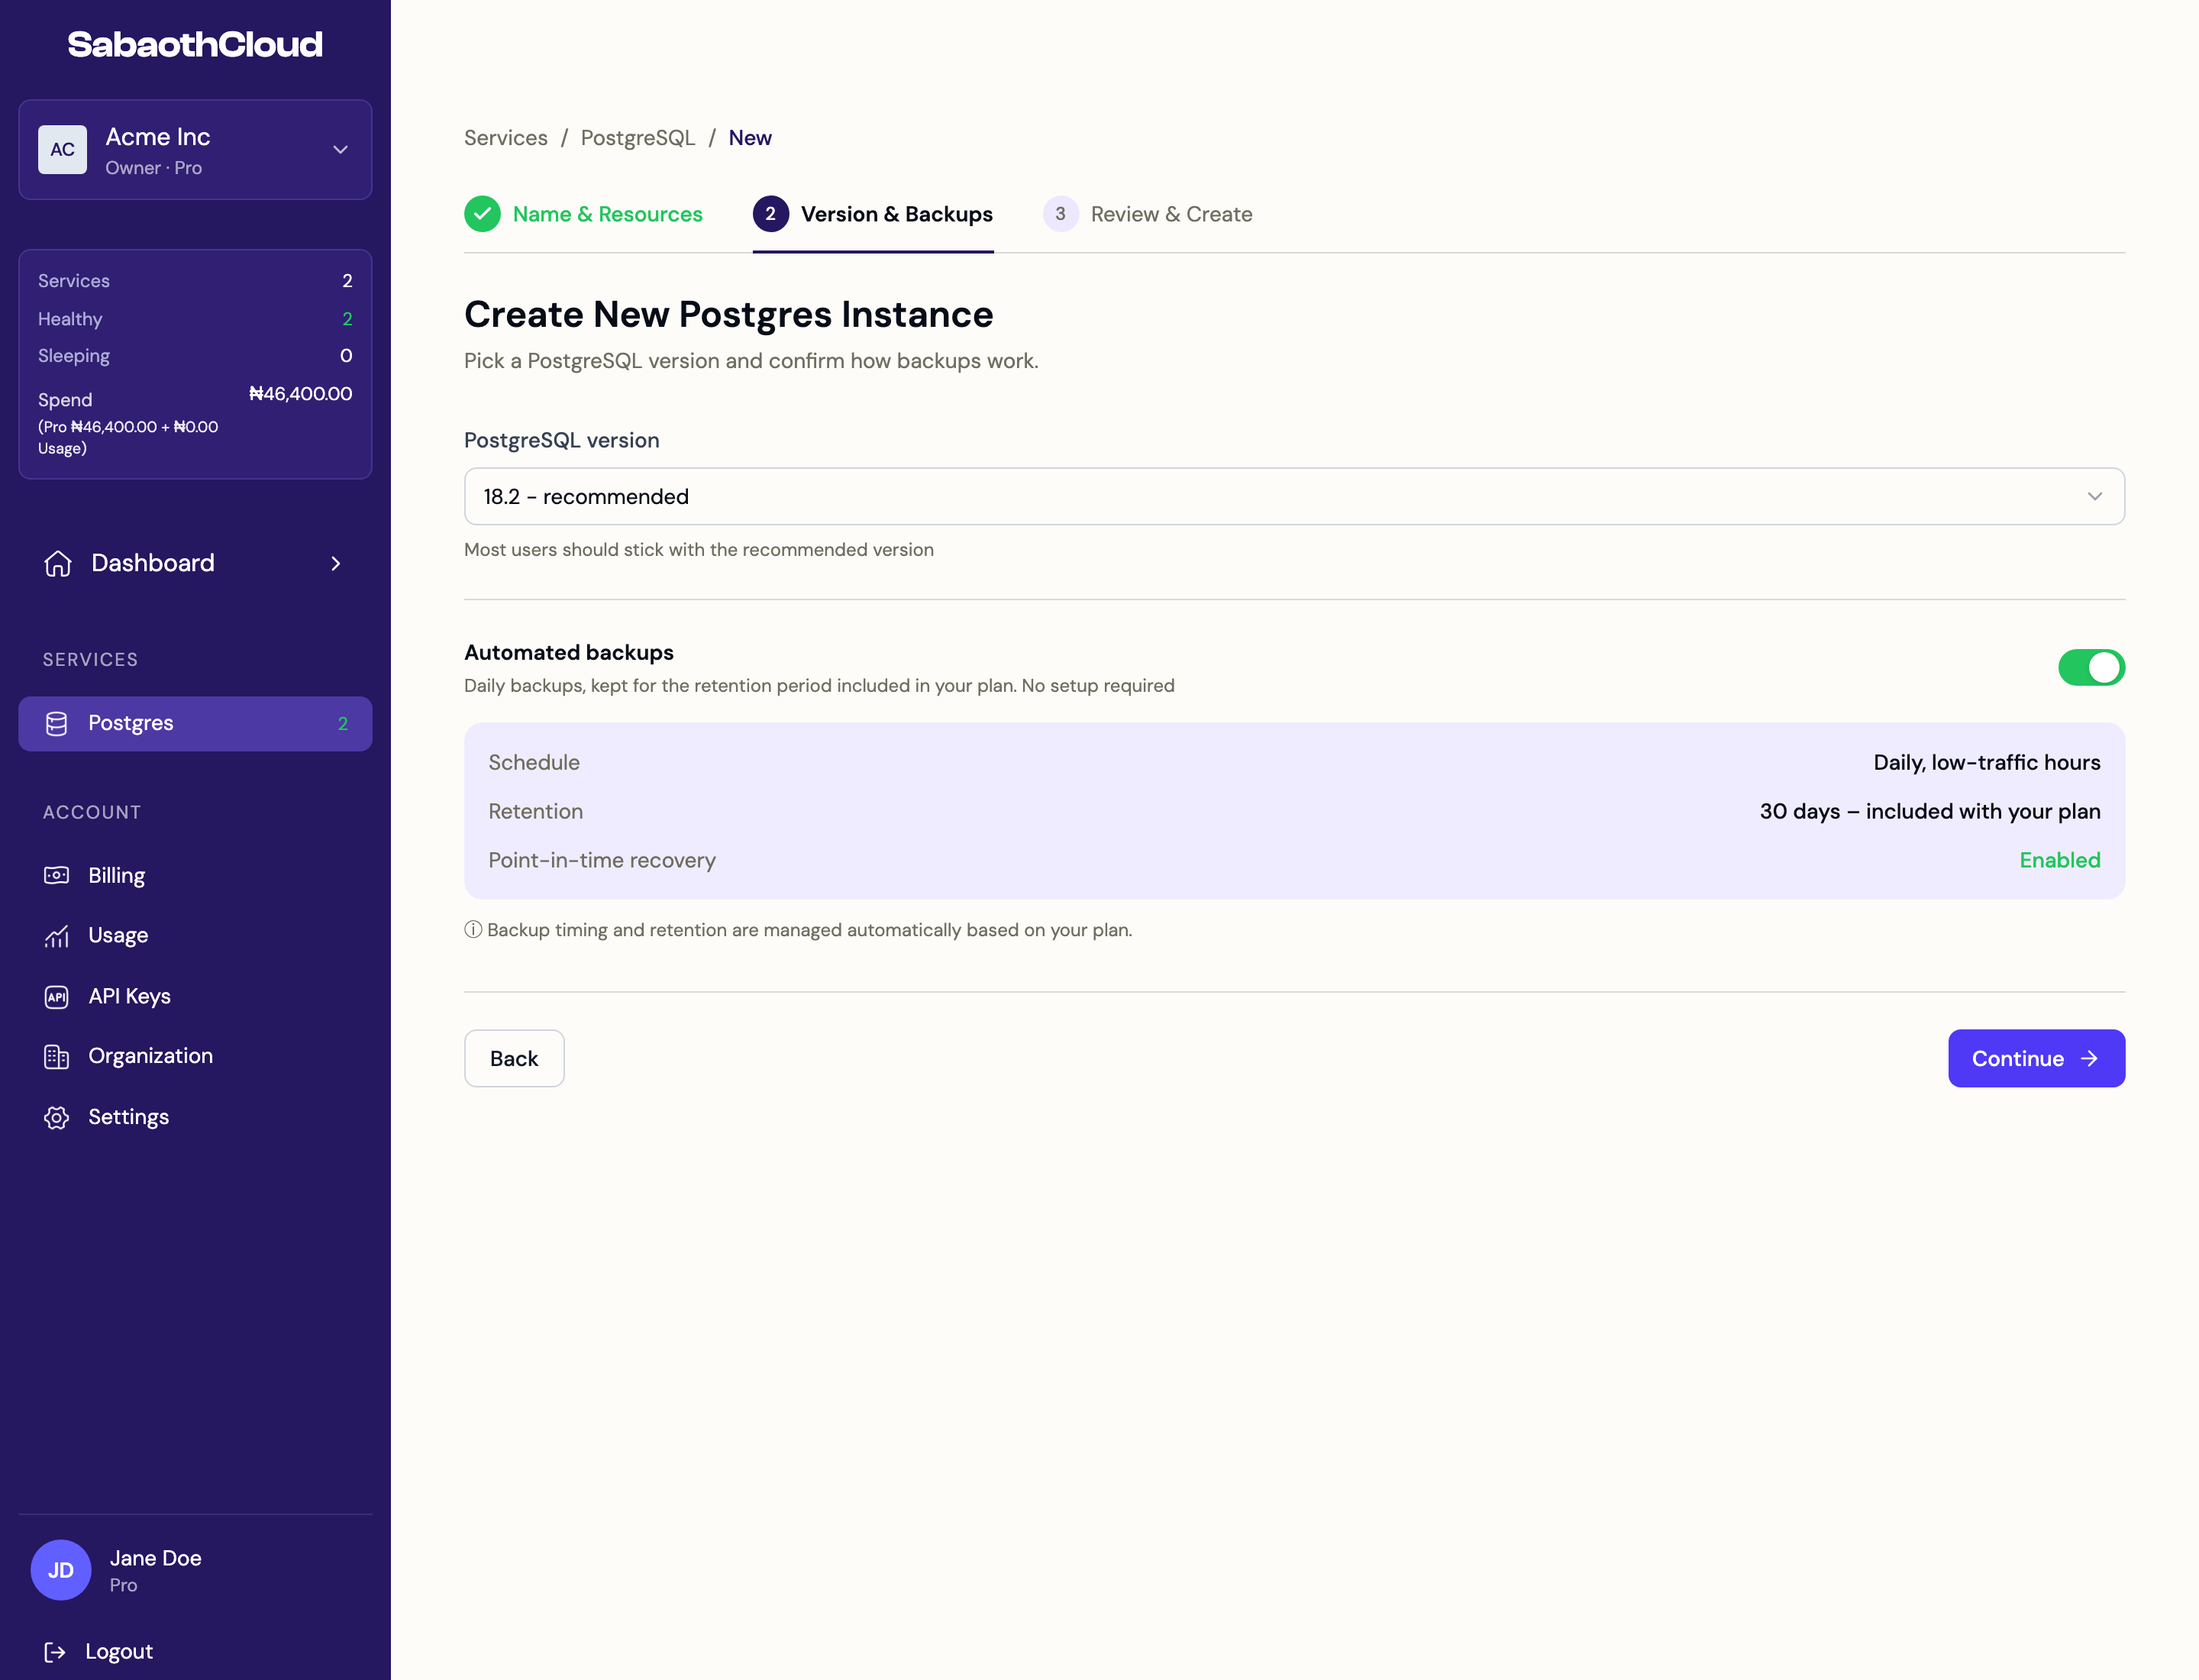Click the AC organization avatar
The width and height of the screenshot is (2199, 1680).
(62, 150)
